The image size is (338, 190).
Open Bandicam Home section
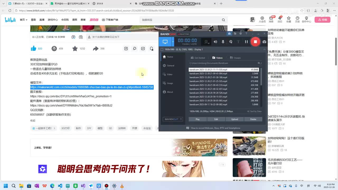click(168, 57)
